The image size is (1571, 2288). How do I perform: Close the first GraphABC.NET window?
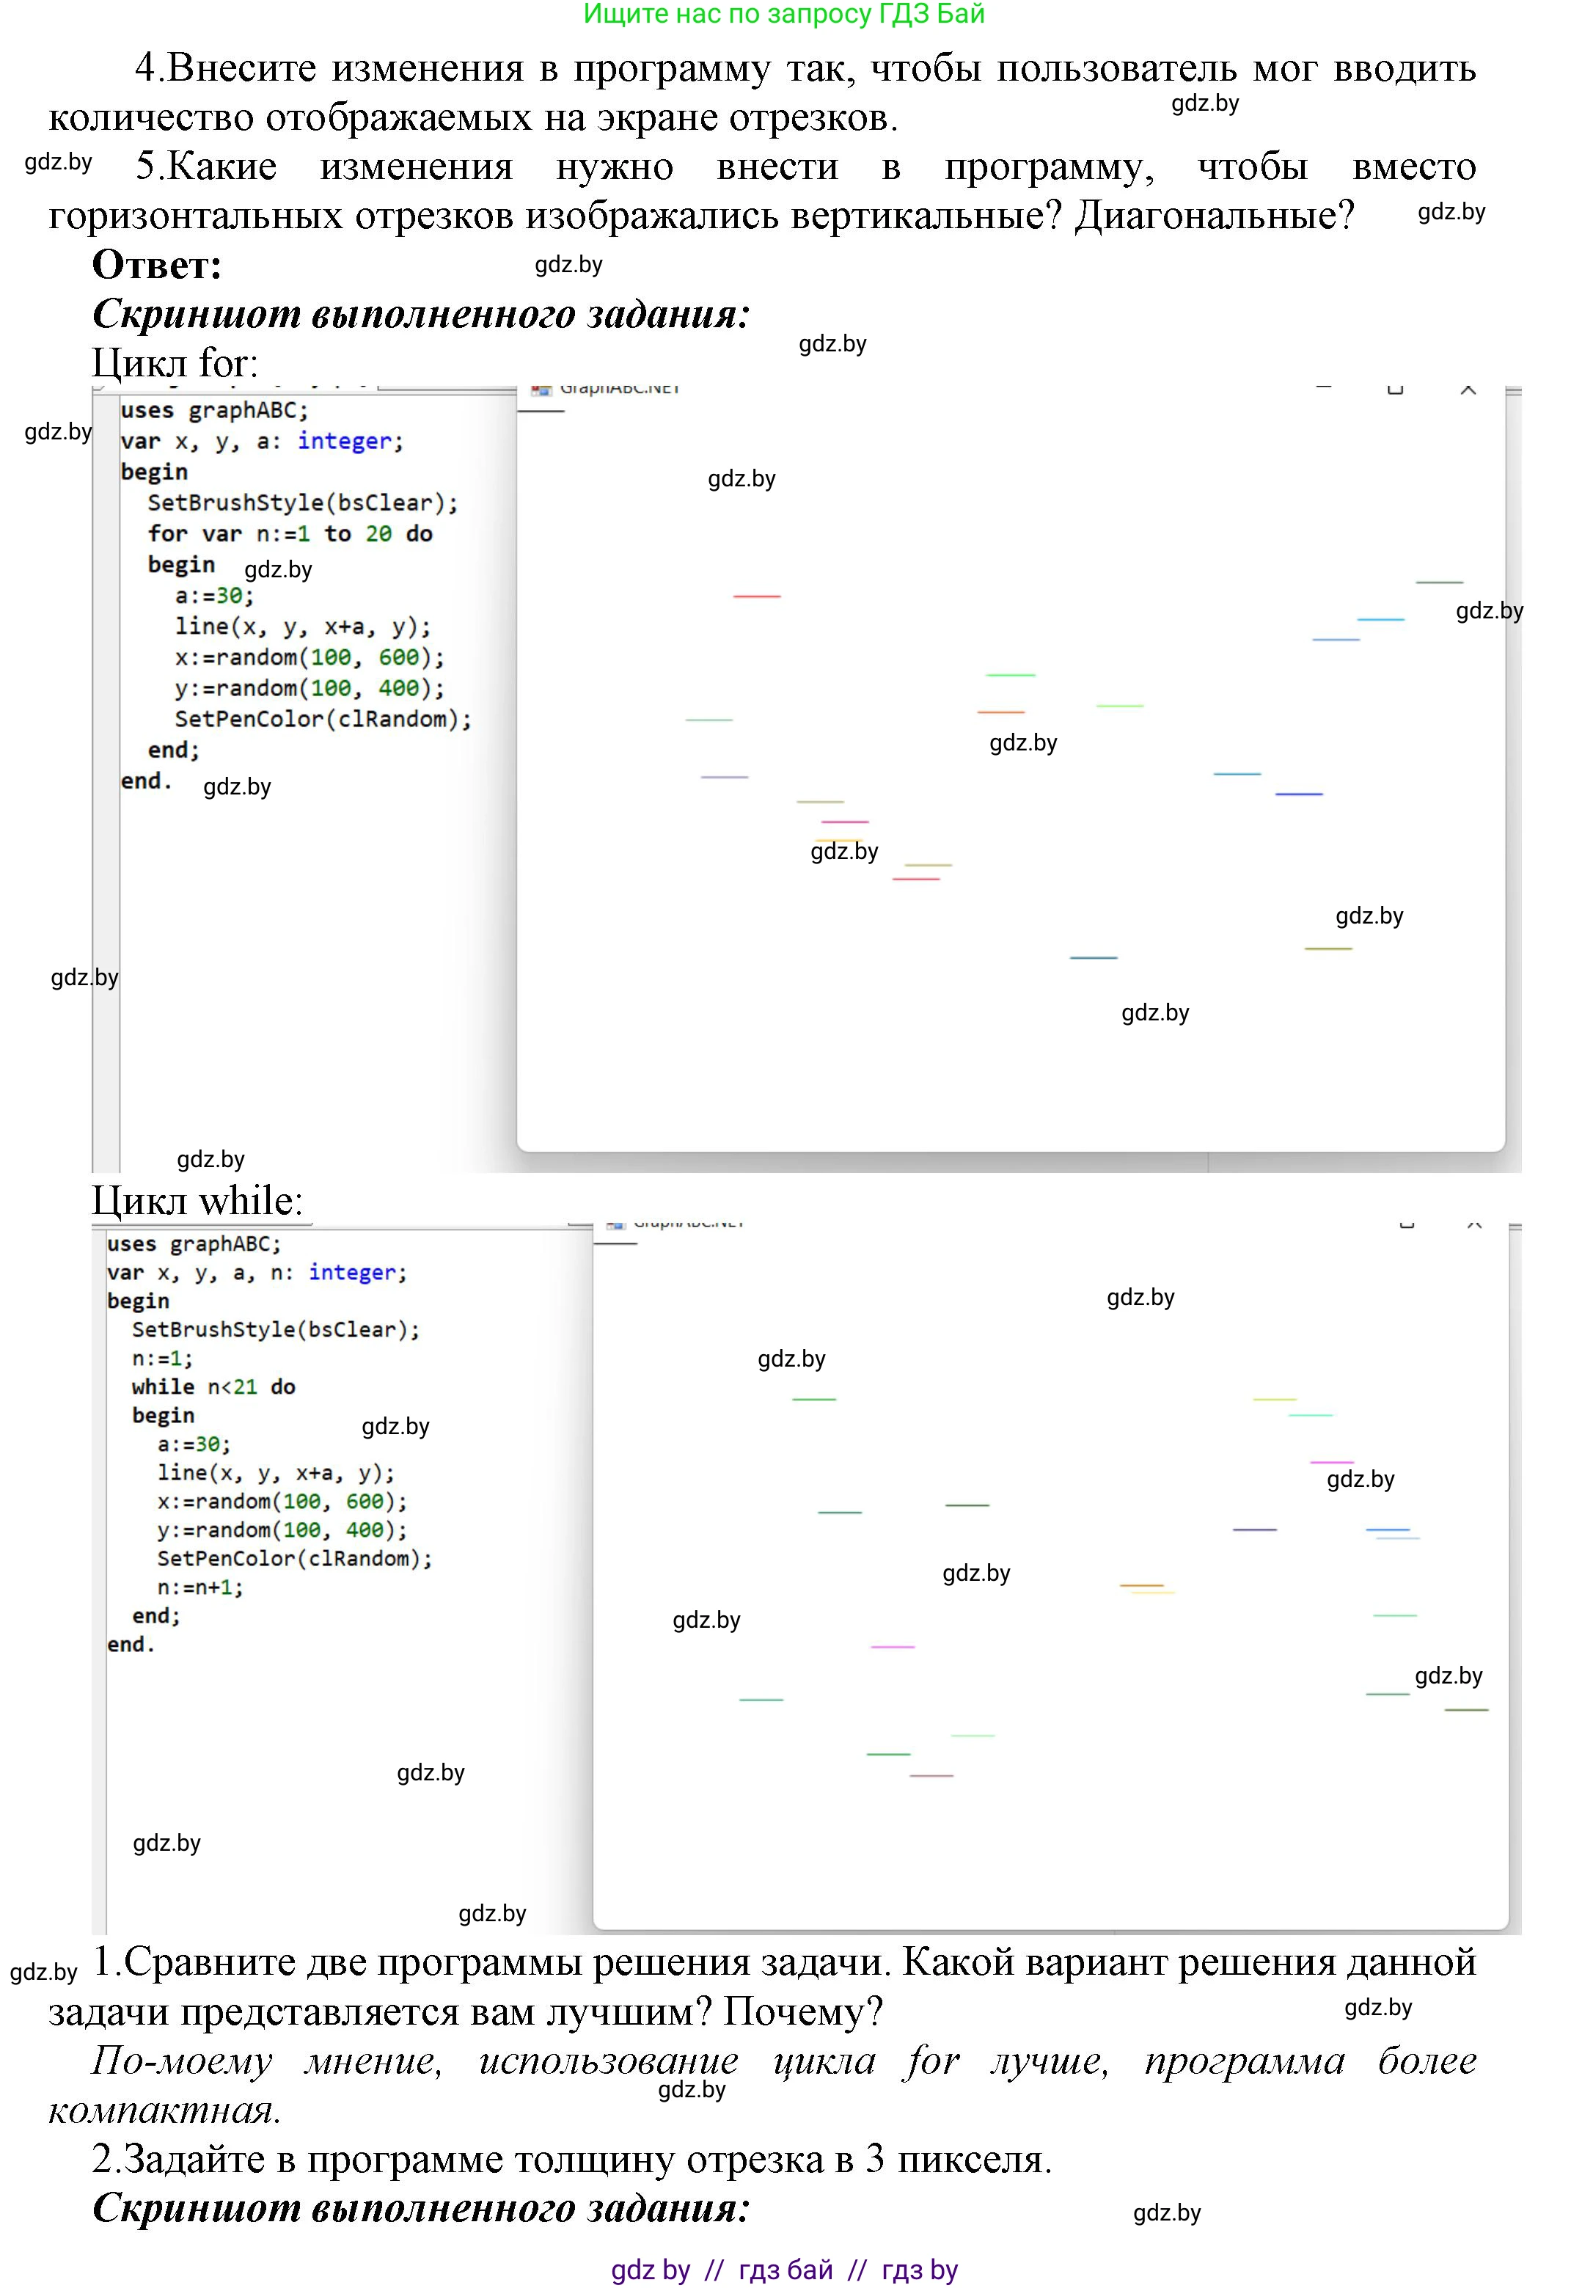(x=1468, y=391)
